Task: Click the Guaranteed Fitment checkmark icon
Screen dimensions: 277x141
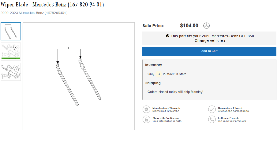Action: 212,109
